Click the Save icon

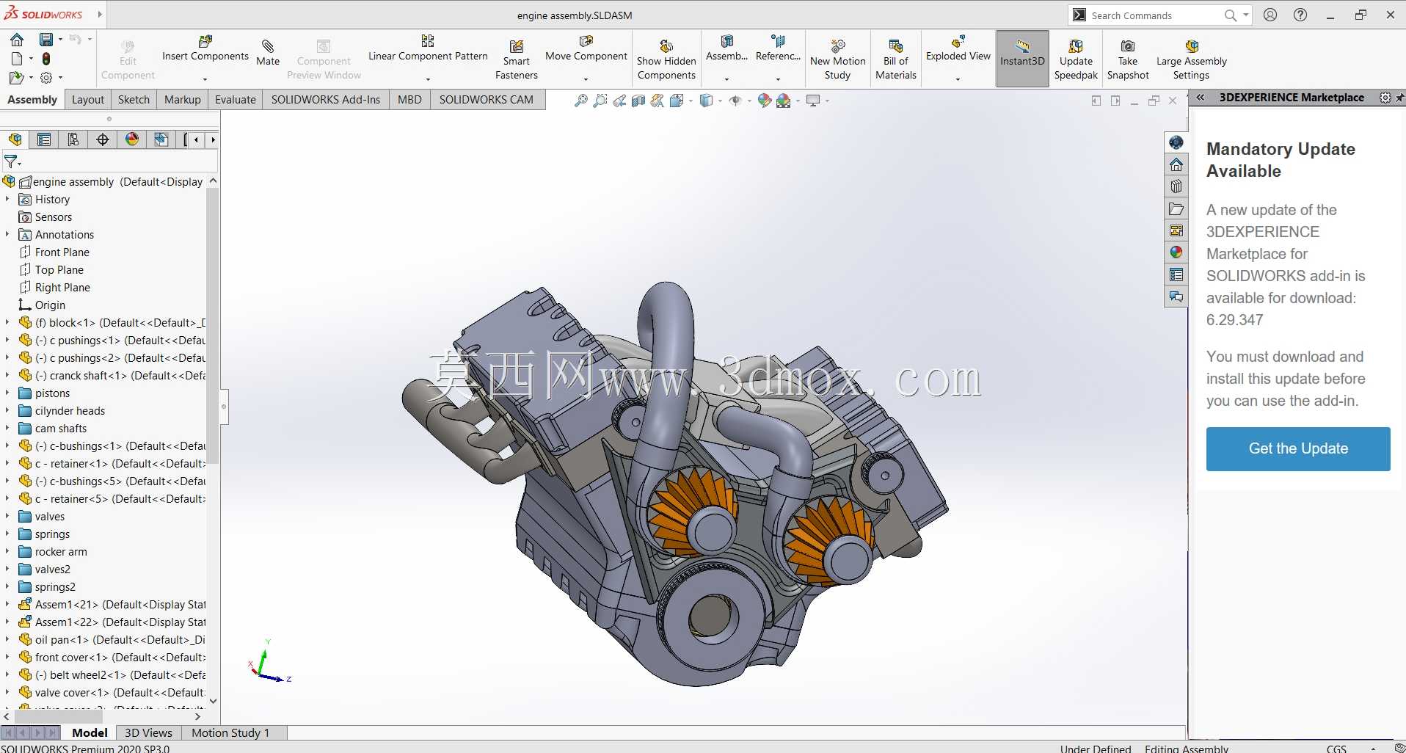point(46,40)
